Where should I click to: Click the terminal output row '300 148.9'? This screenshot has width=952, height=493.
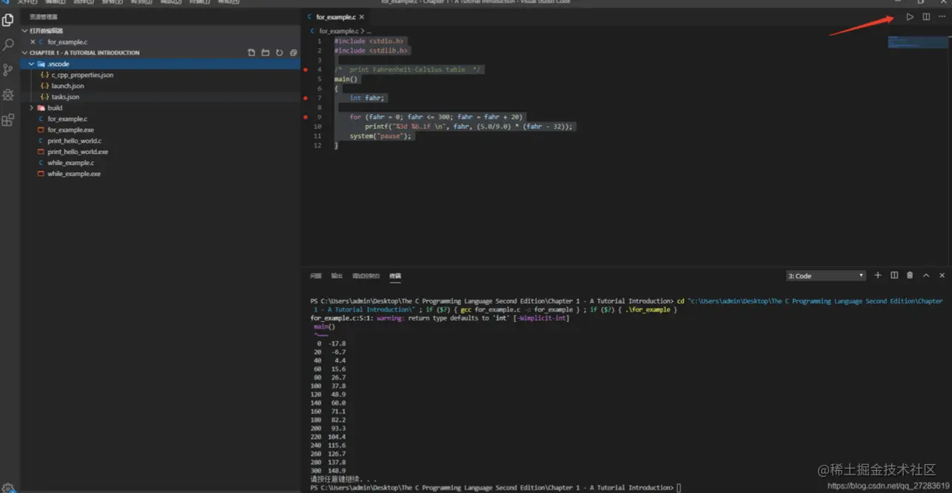(329, 471)
